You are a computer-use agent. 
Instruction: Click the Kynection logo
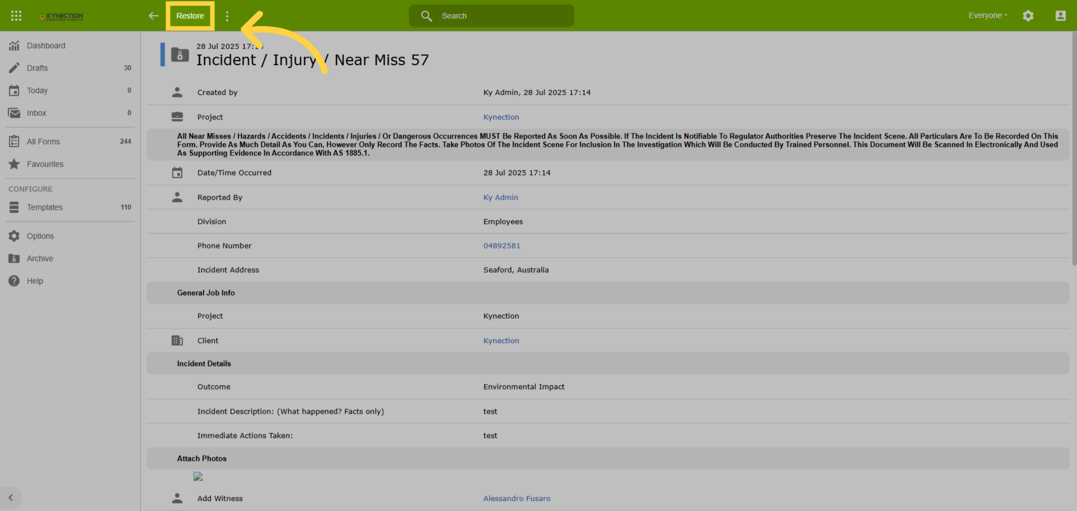(x=61, y=16)
